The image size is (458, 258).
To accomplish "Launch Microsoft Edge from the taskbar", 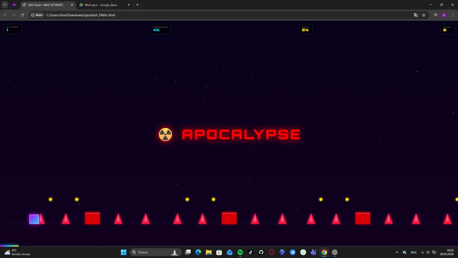I will [198, 252].
